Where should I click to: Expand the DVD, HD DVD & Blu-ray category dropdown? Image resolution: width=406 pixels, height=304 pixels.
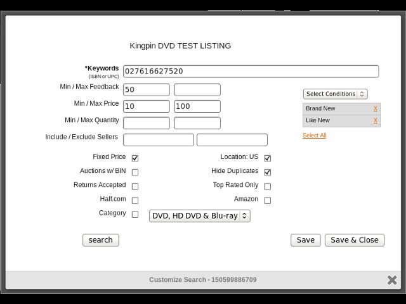(x=200, y=216)
